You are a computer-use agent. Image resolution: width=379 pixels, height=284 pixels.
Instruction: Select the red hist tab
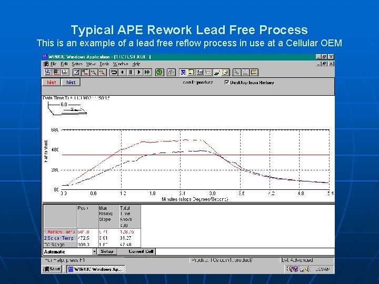point(51,83)
